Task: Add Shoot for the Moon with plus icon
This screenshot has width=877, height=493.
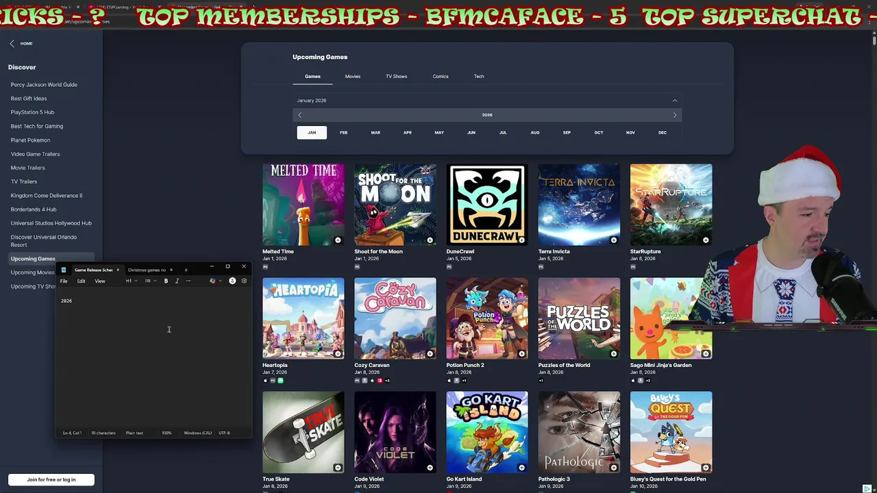Action: coord(430,240)
